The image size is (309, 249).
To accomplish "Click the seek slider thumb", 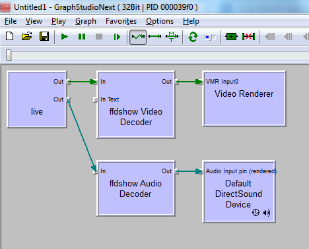I will point(9,55).
